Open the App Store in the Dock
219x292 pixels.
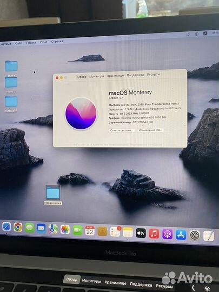tap(181, 235)
